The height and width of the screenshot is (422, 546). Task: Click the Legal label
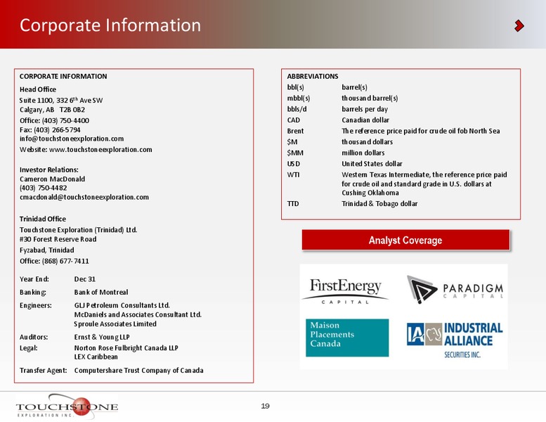pos(29,348)
